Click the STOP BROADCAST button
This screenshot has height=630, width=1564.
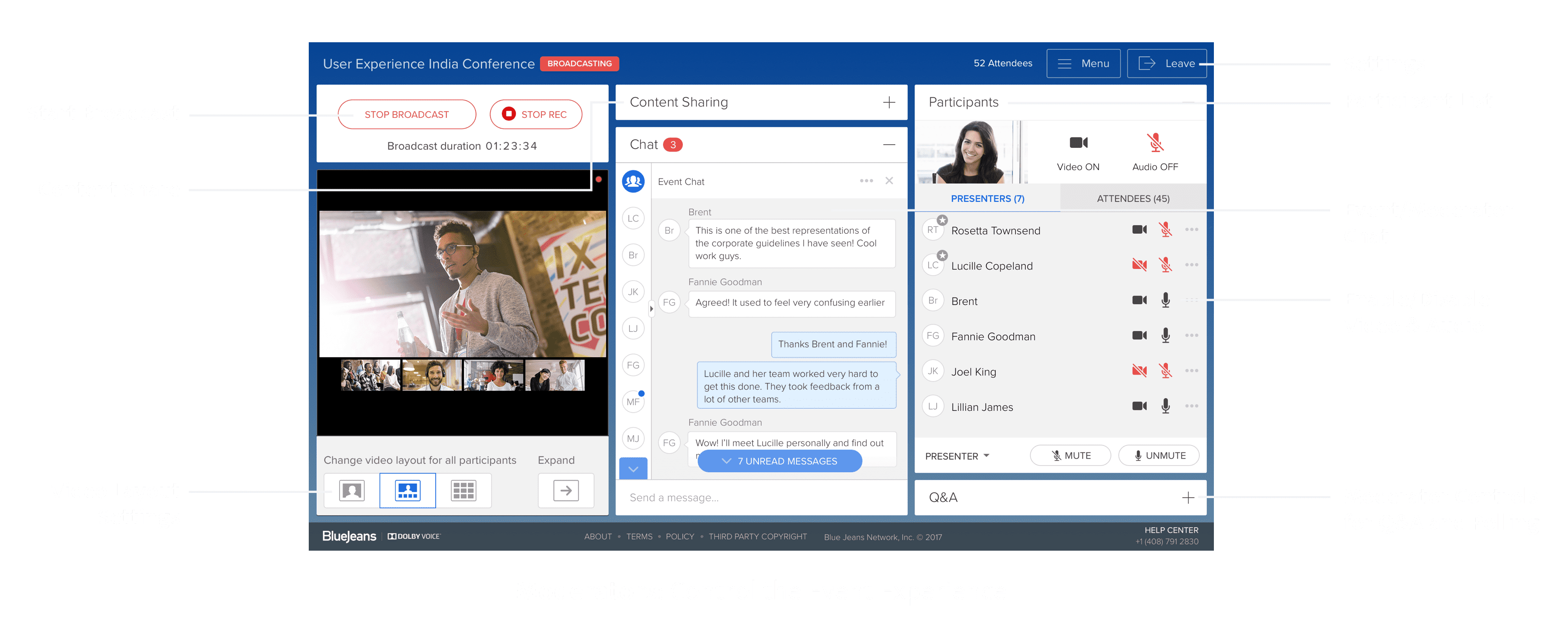point(406,115)
